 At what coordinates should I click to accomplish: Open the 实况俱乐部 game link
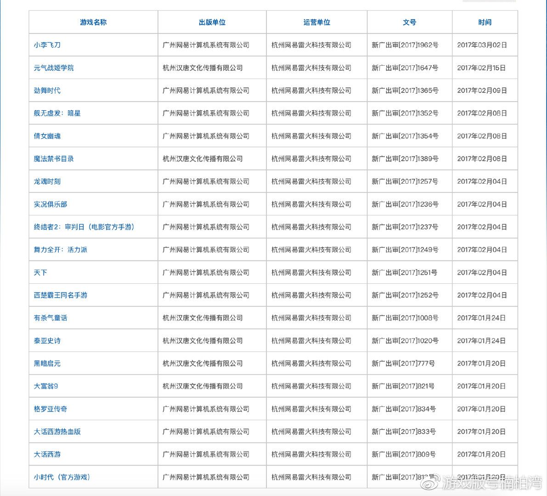pos(50,204)
